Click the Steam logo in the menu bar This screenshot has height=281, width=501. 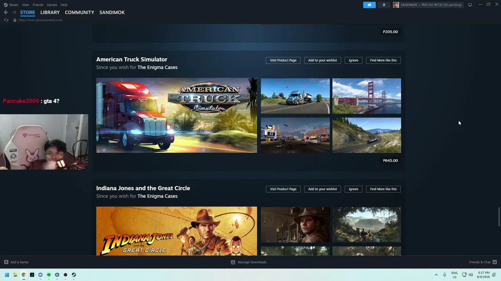(x=5, y=5)
